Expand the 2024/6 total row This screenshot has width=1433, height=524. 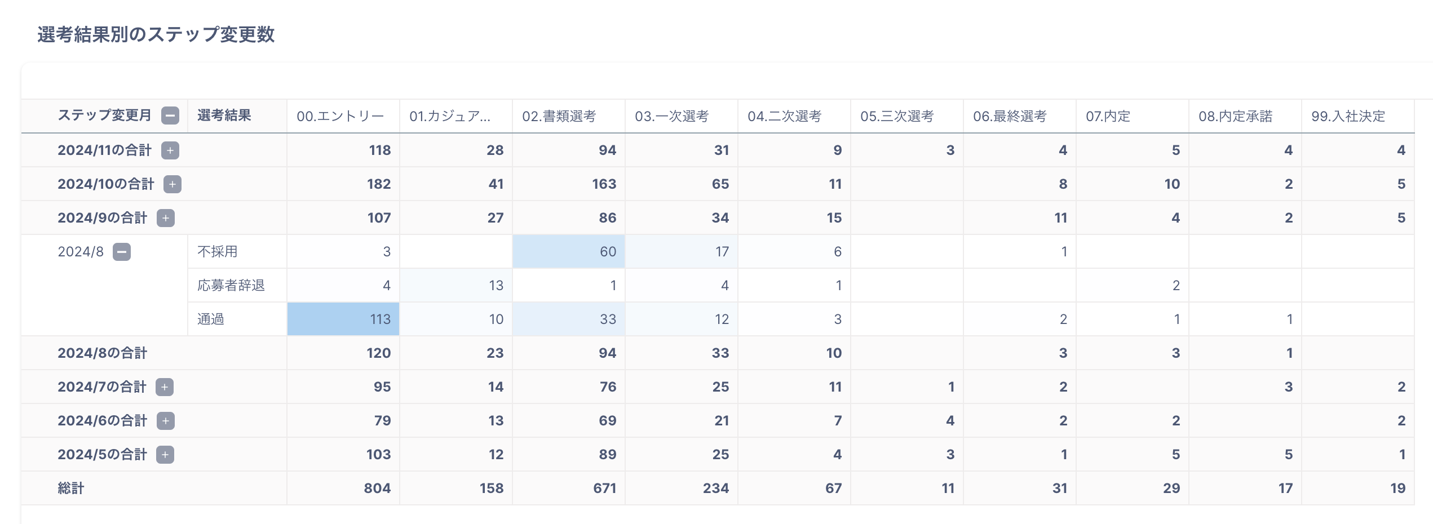165,421
